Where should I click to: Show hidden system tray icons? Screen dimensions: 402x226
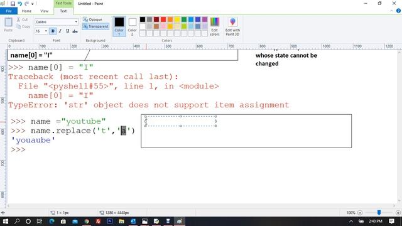(351, 222)
